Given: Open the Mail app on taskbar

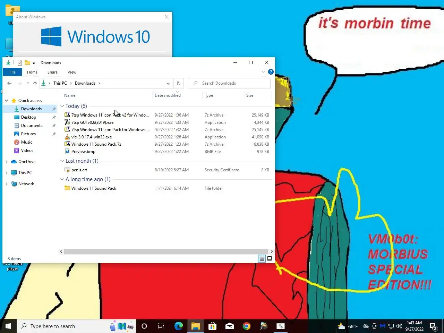Looking at the screenshot, I should coord(229,326).
